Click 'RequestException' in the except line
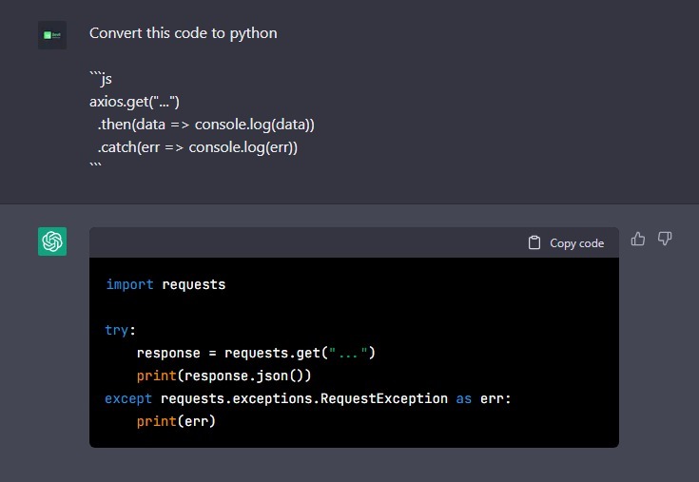This screenshot has width=699, height=482. tap(384, 398)
